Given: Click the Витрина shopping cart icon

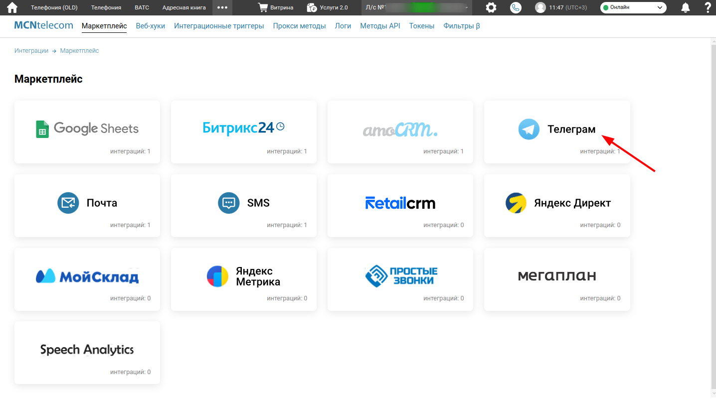Looking at the screenshot, I should point(262,7).
